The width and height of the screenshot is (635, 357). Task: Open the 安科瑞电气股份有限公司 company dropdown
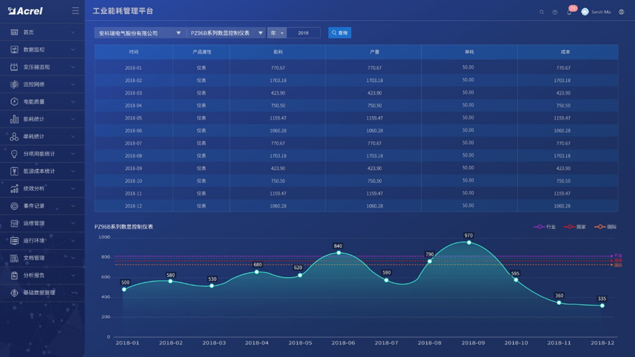click(140, 33)
